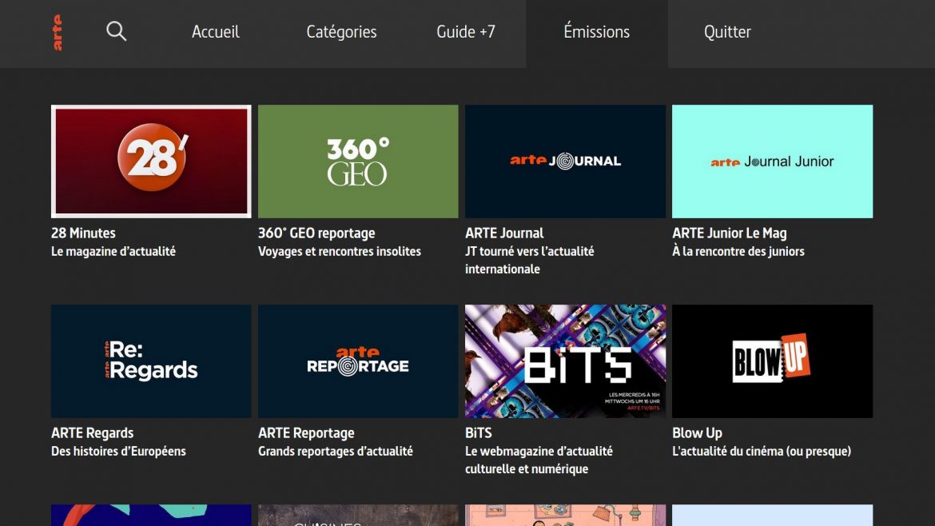Viewport: 935px width, 526px height.
Task: Click the "360° GEO reportage" title
Action: [x=316, y=233]
